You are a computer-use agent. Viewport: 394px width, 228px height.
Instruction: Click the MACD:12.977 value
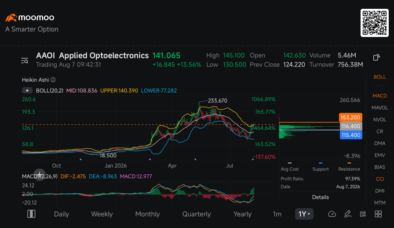coord(136,177)
